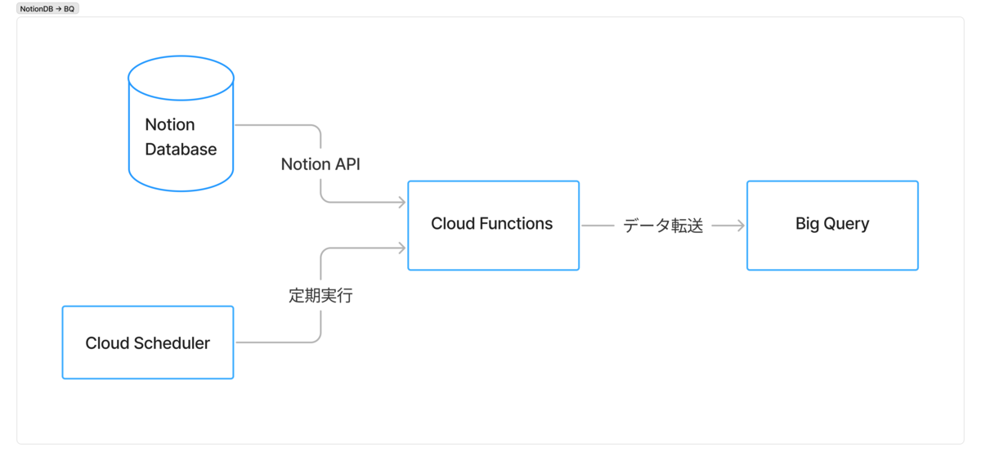
Task: Click the arrowhead entering Cloud Functions from 定期実行
Action: tap(401, 248)
